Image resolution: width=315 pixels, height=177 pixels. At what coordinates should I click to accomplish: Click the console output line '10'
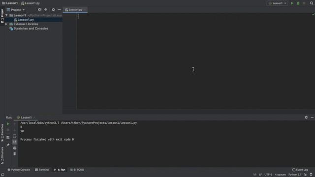[x=22, y=131]
